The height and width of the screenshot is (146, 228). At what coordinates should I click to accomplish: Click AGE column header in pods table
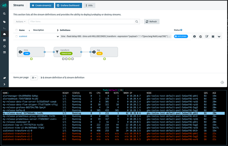[214, 93]
